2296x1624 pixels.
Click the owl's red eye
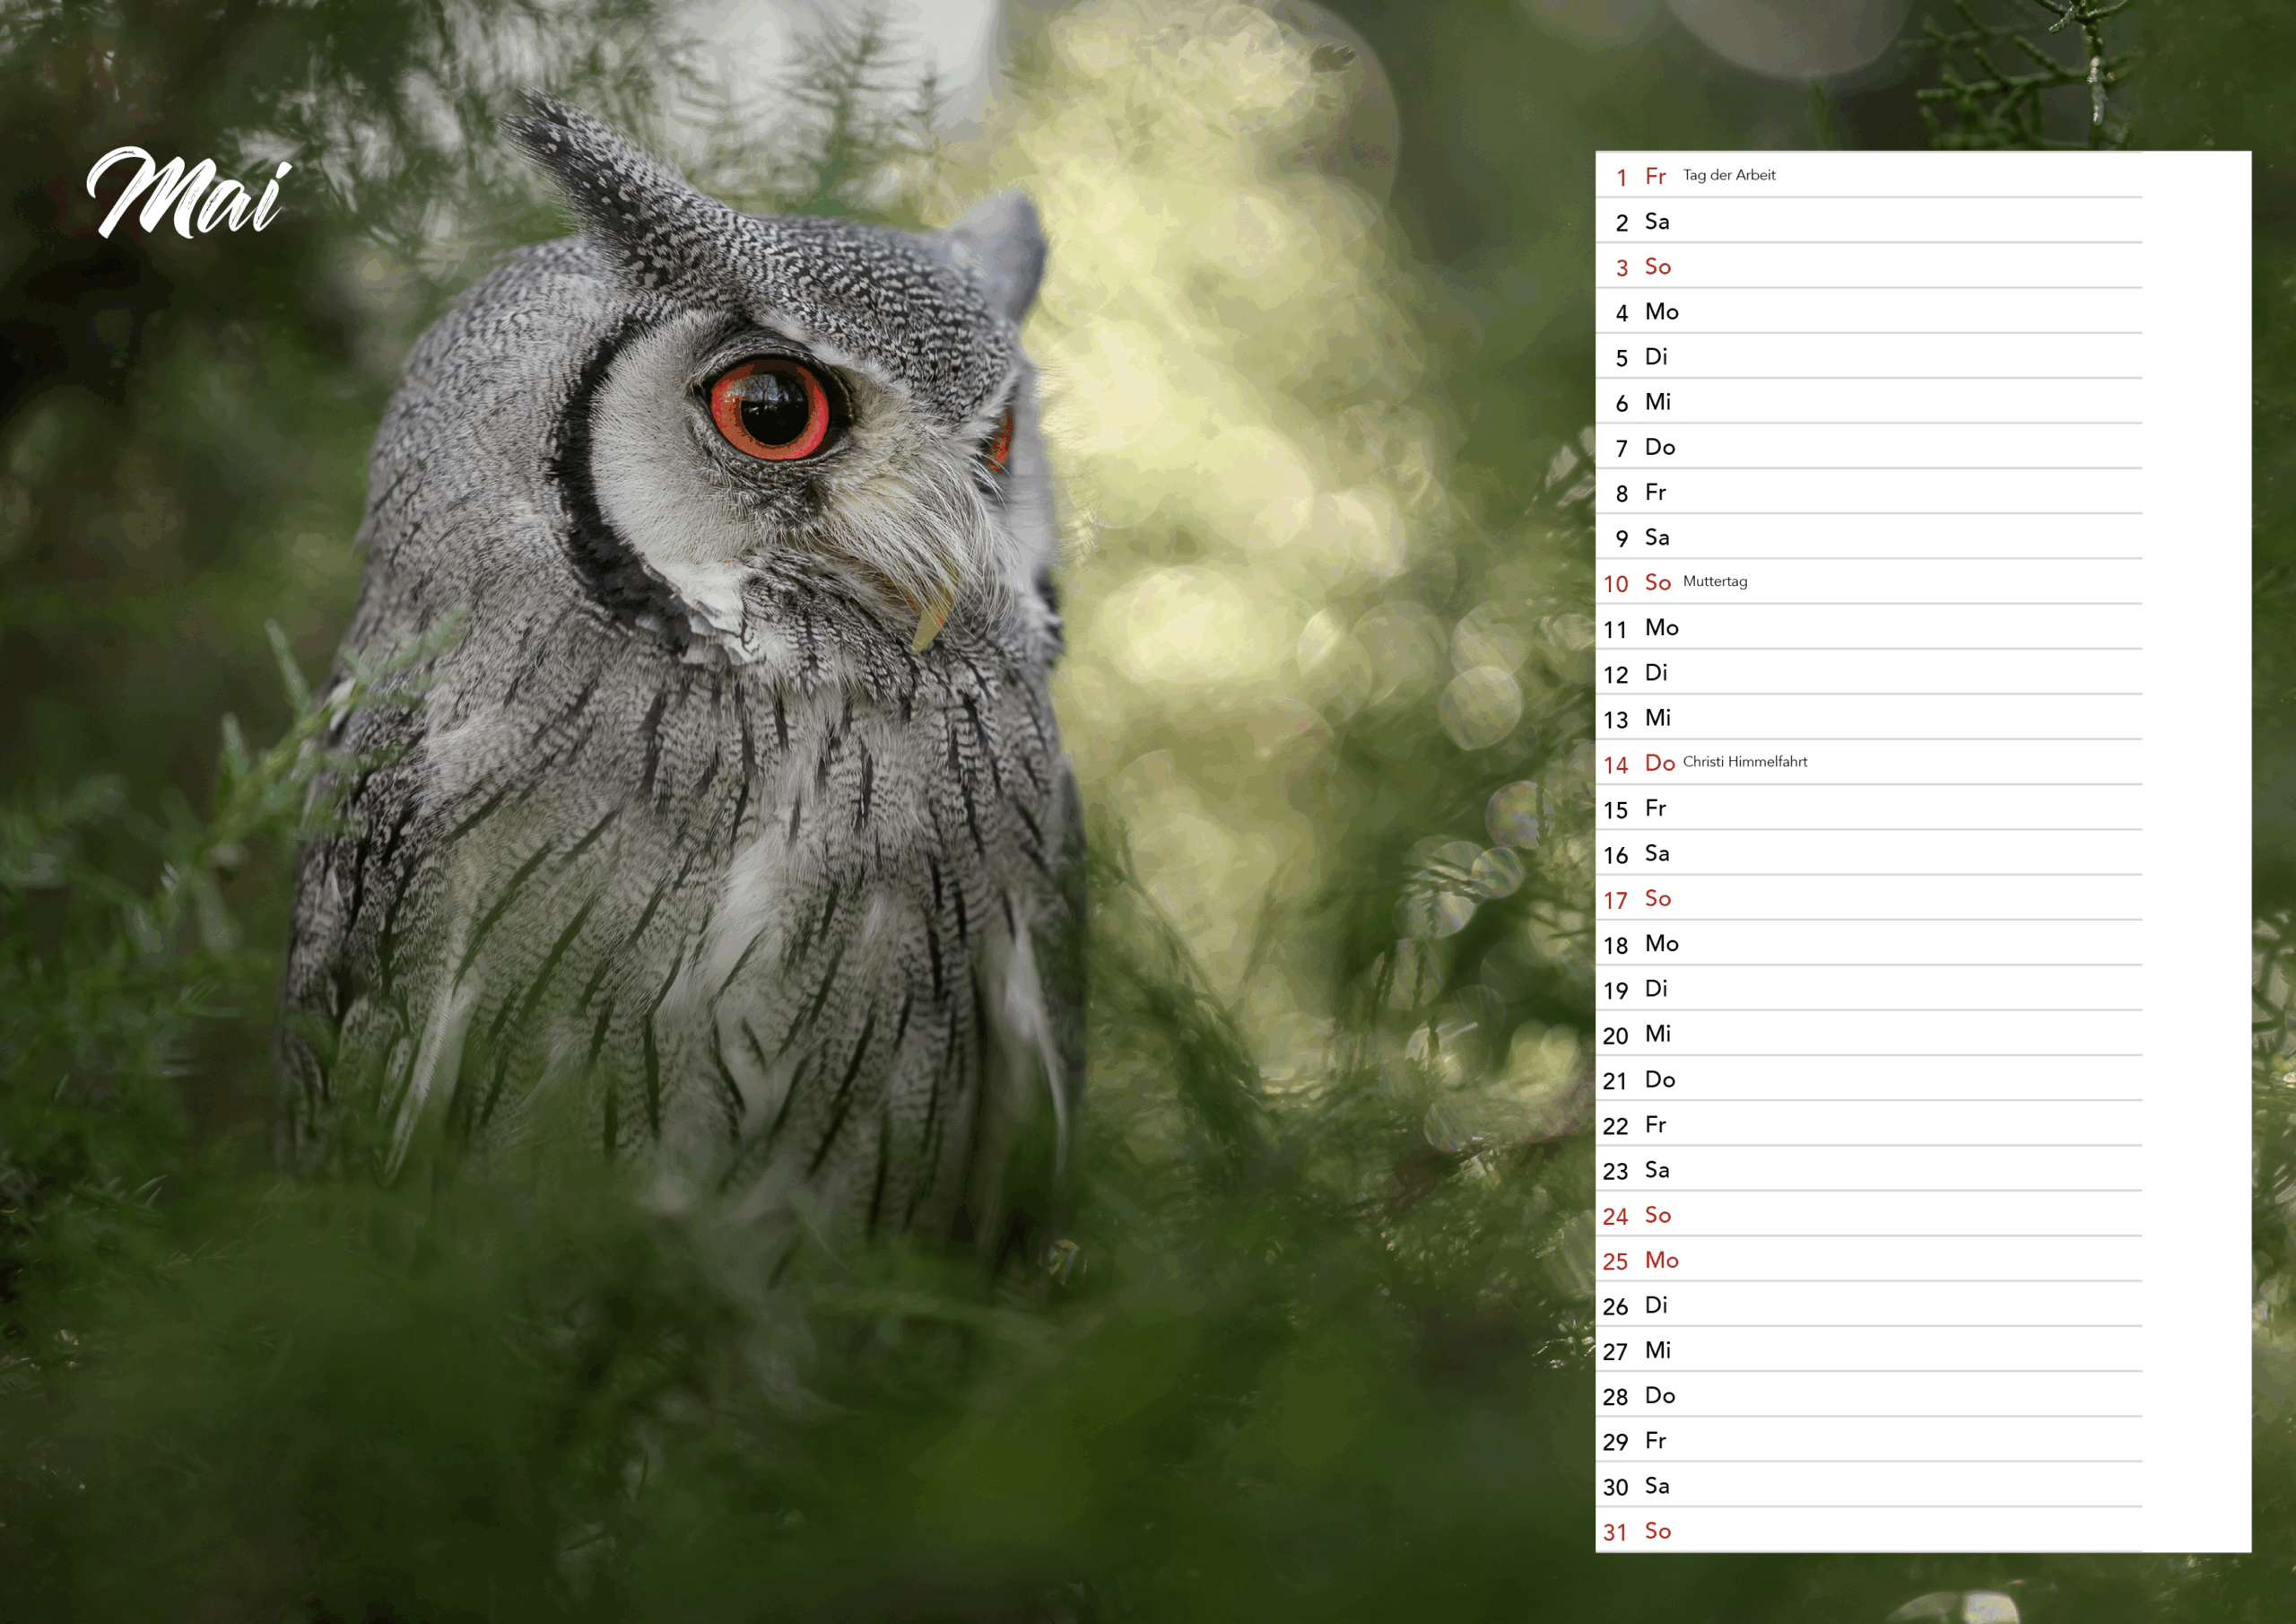coord(769,408)
